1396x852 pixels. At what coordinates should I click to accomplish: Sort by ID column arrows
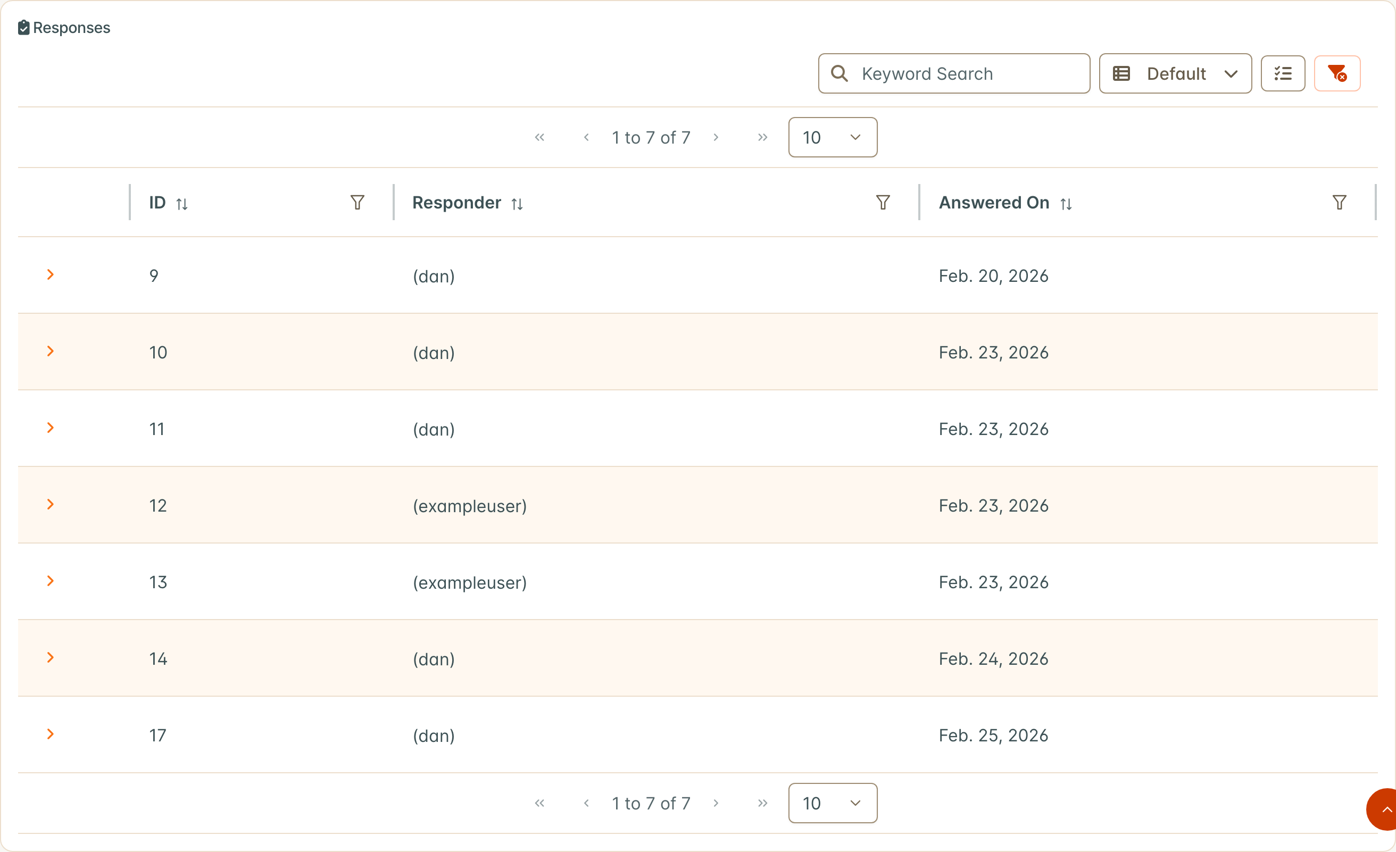(182, 204)
